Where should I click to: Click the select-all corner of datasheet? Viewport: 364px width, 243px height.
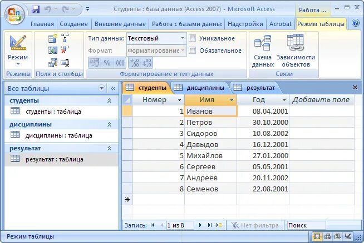point(127,100)
